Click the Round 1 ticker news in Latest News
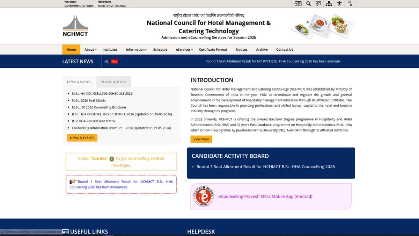 pyautogui.click(x=273, y=62)
